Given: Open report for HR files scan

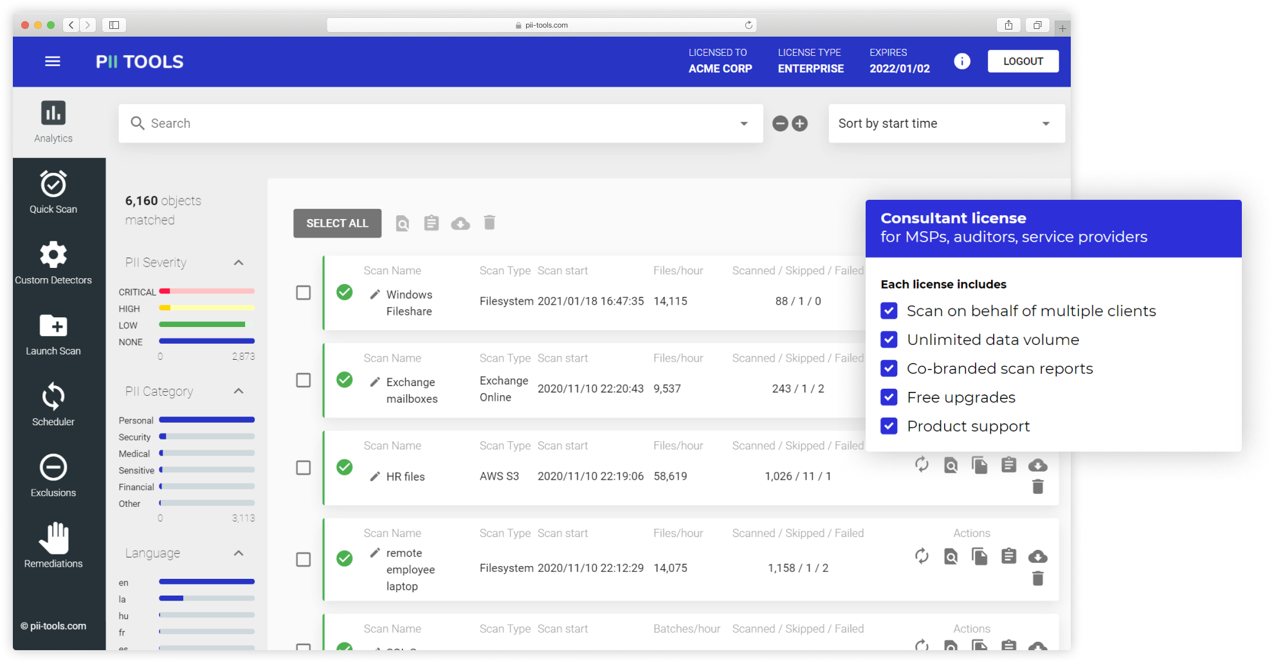Looking at the screenshot, I should 1008,464.
